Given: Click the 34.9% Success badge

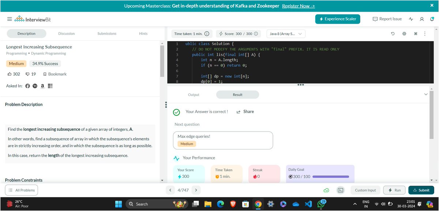Looking at the screenshot, I should pyautogui.click(x=45, y=63).
